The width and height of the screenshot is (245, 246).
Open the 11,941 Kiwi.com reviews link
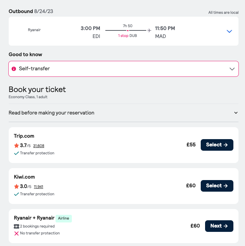[x=38, y=187]
